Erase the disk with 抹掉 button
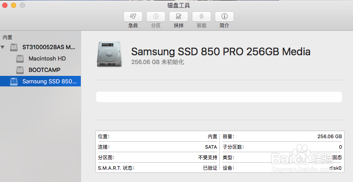 pyautogui.click(x=179, y=17)
